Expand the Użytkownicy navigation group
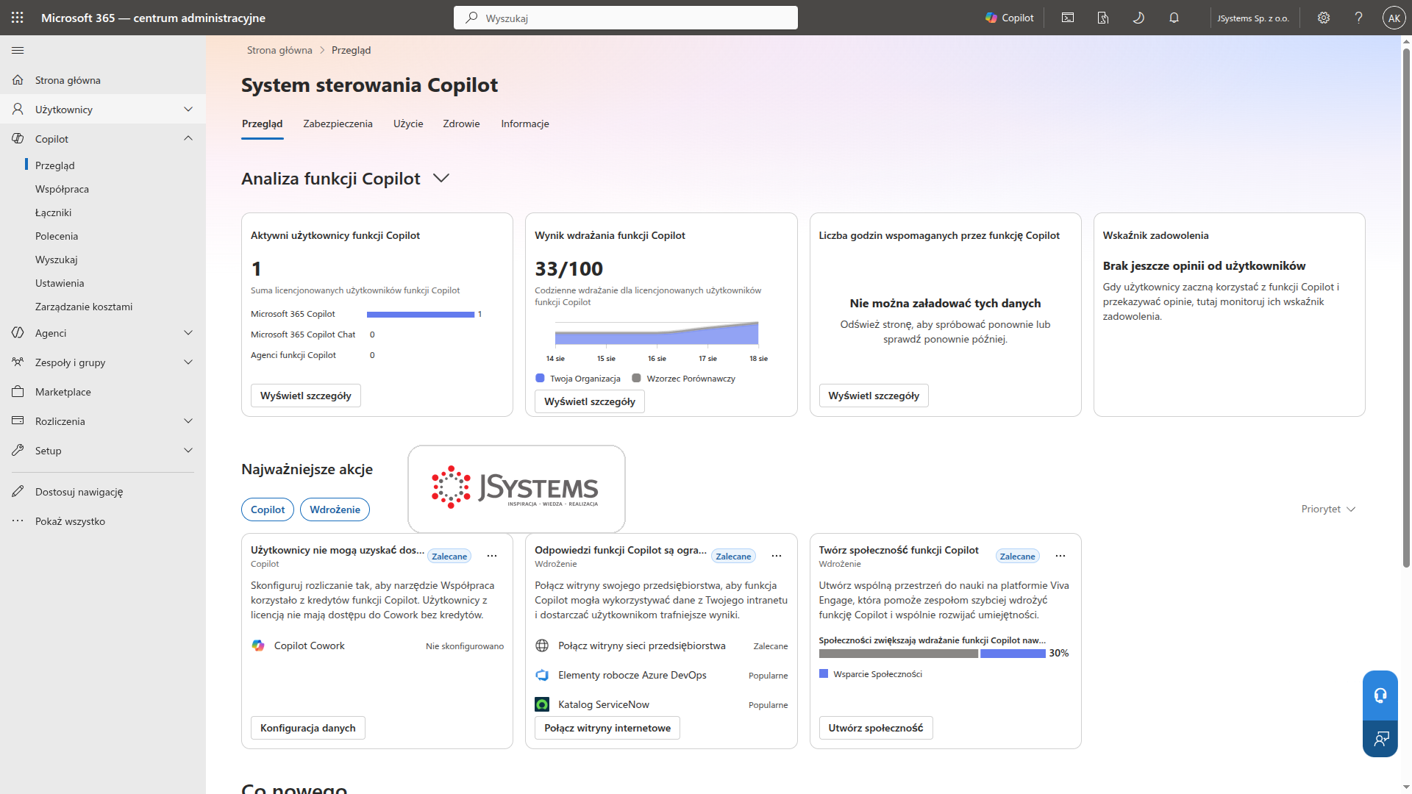Viewport: 1412px width, 794px height. coord(188,109)
